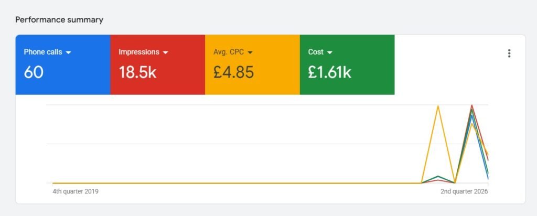Toggle the green tile's £1.61k value
The image size is (537, 216).
(329, 72)
